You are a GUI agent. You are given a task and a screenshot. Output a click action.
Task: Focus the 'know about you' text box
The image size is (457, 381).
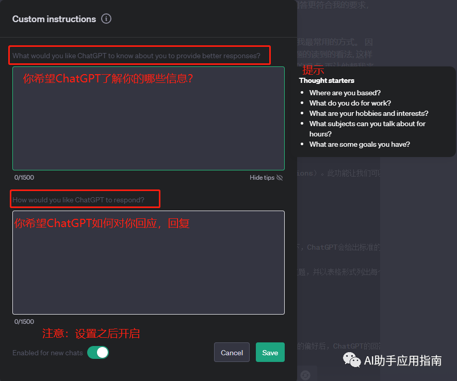(149, 118)
